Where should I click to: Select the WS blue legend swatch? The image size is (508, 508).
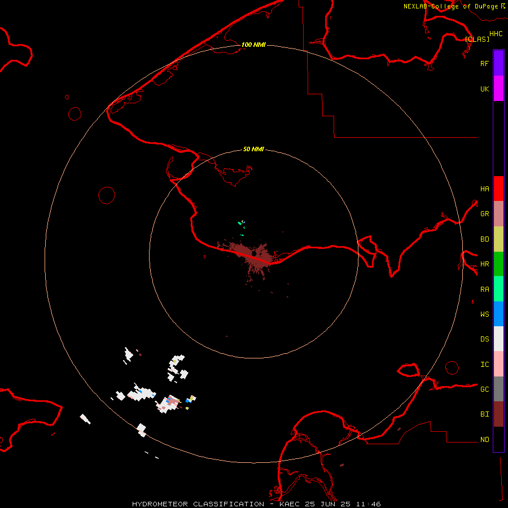[x=498, y=314]
